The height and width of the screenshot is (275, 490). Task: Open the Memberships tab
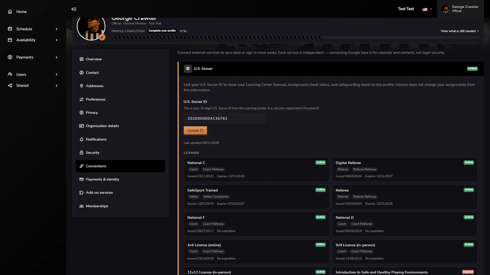tap(120, 206)
